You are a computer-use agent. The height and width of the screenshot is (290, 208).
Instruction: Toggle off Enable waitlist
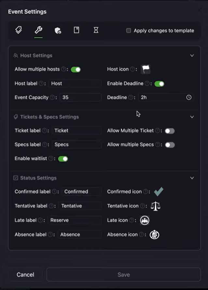pyautogui.click(x=63, y=159)
